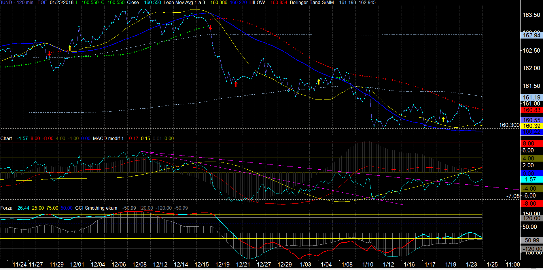Image resolution: width=543 pixels, height=270 pixels.
Task: Click the blue 160.220 moving average value in header
Action: tap(238, 2)
